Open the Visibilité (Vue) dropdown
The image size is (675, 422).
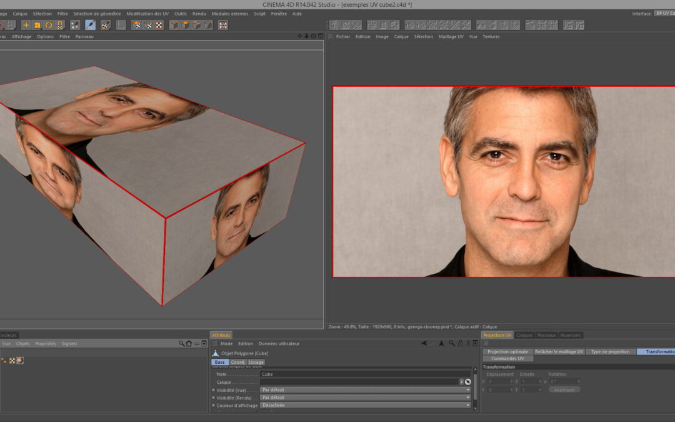pos(365,390)
